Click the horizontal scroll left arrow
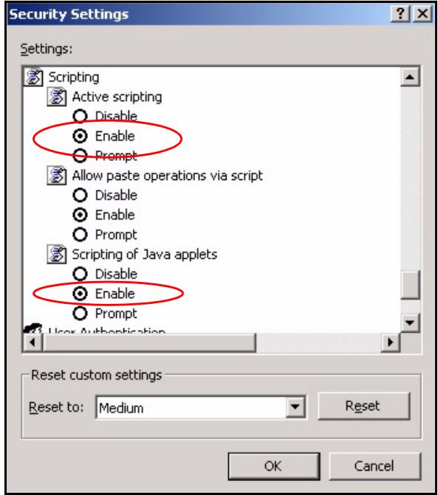438x495 pixels. pos(33,342)
